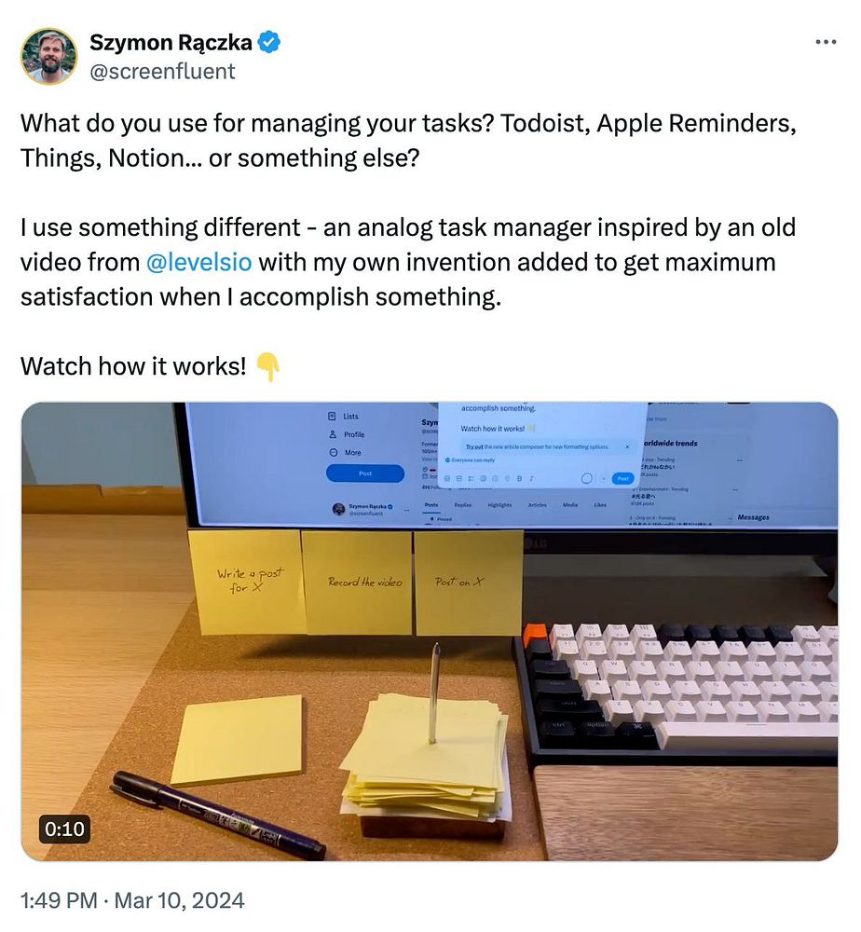The height and width of the screenshot is (932, 861).
Task: Click the Everyone can reply option
Action: click(470, 460)
